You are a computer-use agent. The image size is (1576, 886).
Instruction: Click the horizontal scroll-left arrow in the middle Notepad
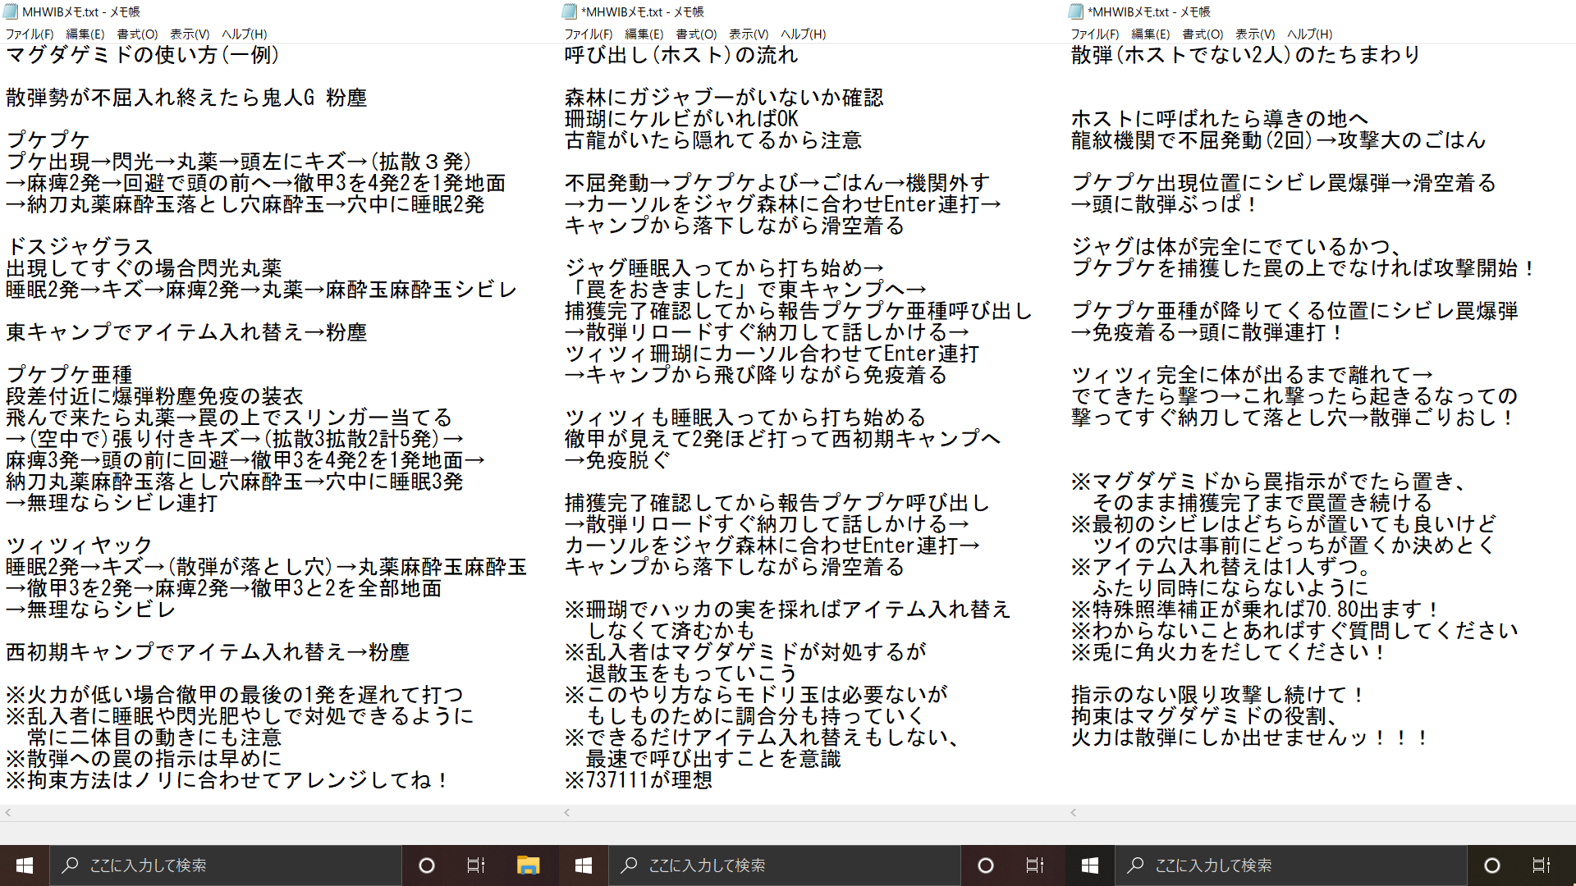pyautogui.click(x=567, y=813)
